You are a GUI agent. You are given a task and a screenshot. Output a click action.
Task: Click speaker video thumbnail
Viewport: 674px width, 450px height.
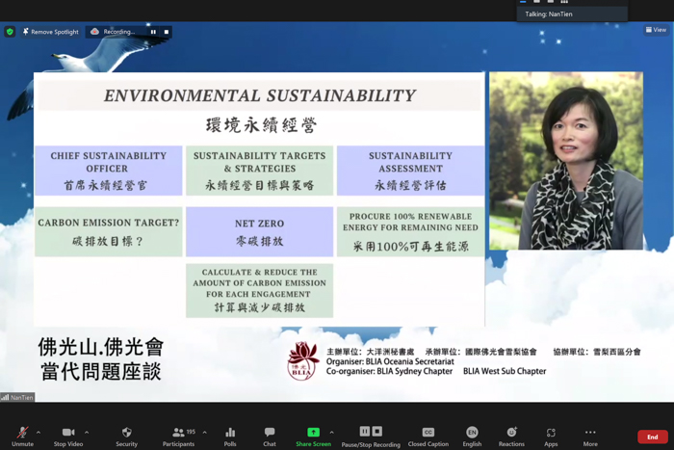566,161
